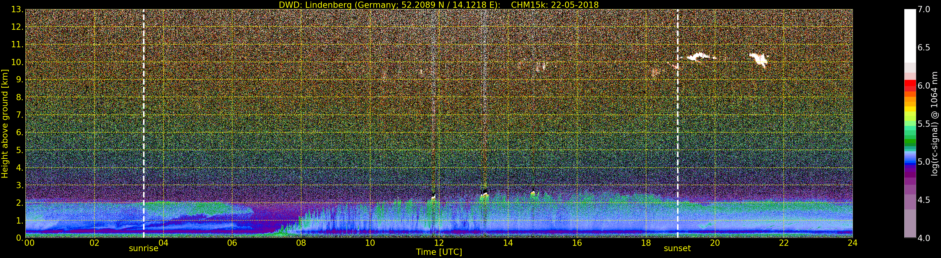Click the "Time [UTC]" axis label
941x258 pixels.
439,252
